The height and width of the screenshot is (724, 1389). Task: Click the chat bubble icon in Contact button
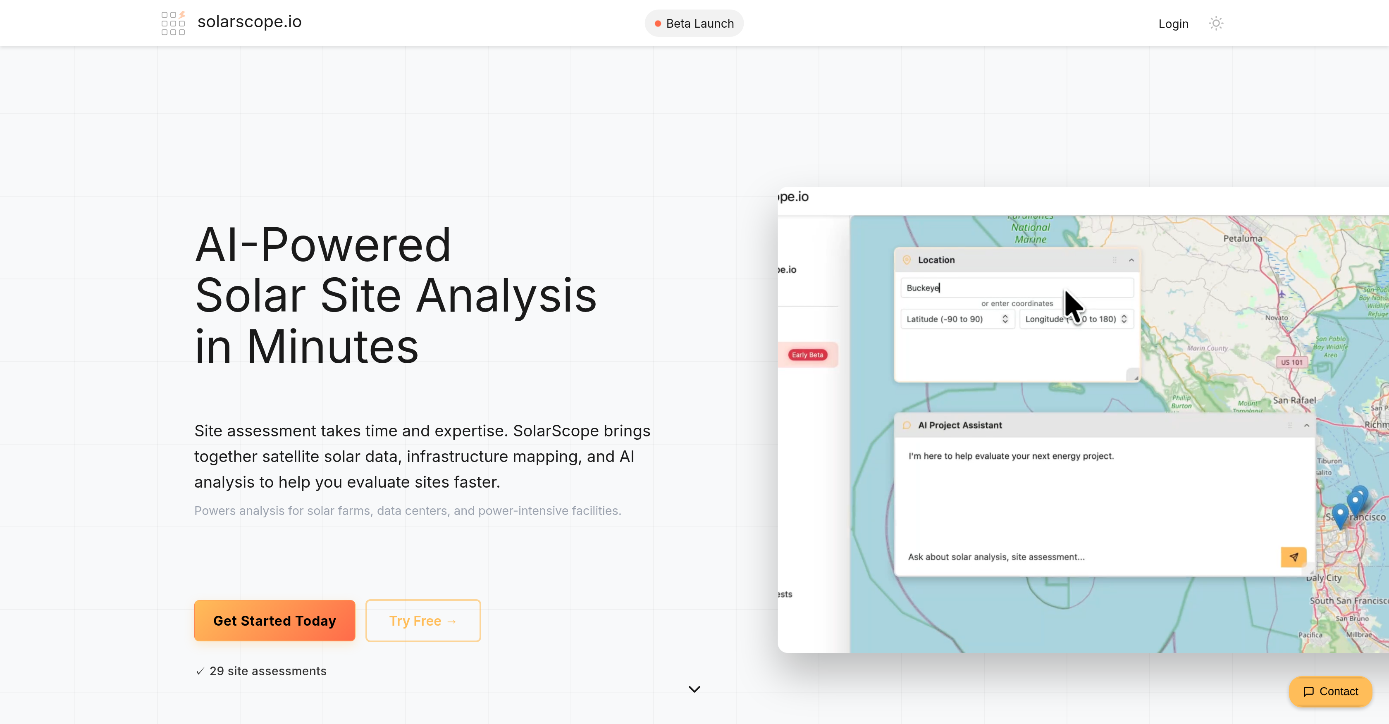coord(1308,692)
